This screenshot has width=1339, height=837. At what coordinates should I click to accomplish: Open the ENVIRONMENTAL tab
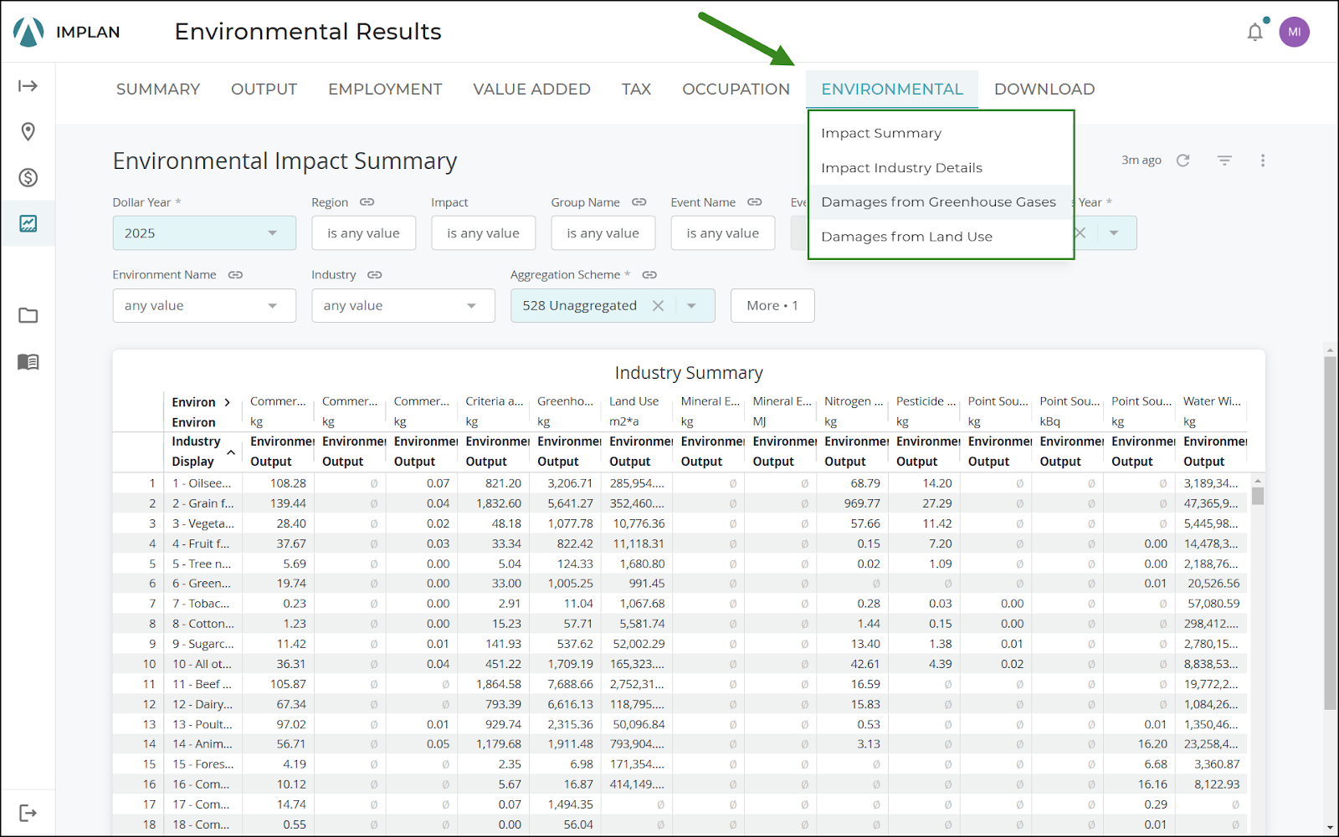[892, 89]
